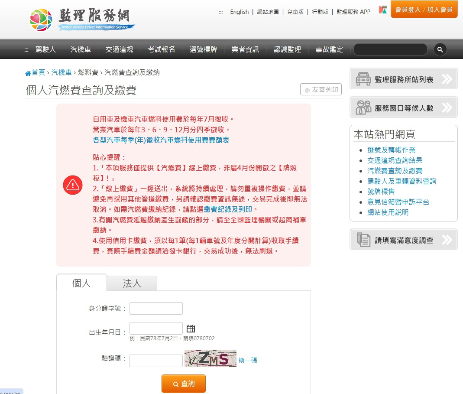Screen dimensions: 463x394
Task: Click the 驗證碼 input field
Action: [156, 361]
